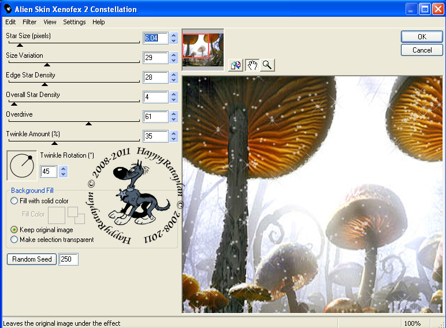446x328 pixels.
Task: Click the foreground/background color squares icon
Action: 76,215
